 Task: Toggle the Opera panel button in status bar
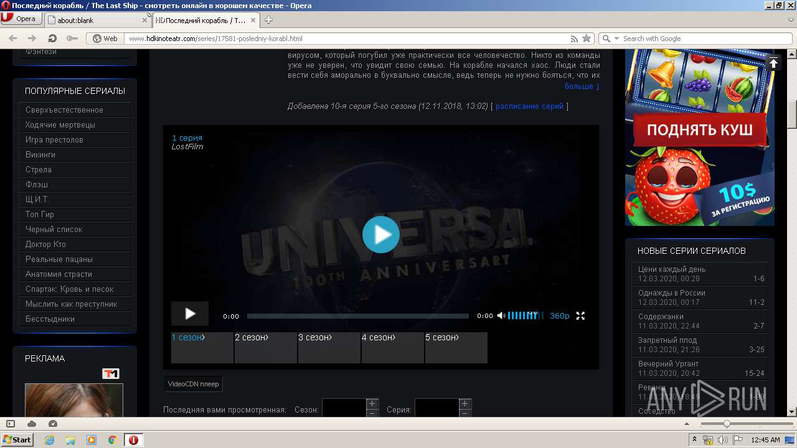11,424
